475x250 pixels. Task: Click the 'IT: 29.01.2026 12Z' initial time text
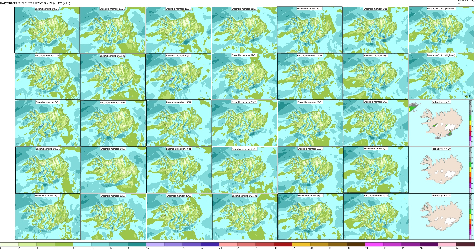pyautogui.click(x=28, y=3)
